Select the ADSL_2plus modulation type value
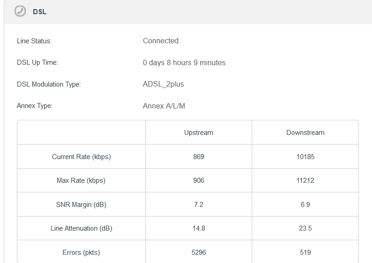Screen dimensions: 372x263 (x=163, y=84)
